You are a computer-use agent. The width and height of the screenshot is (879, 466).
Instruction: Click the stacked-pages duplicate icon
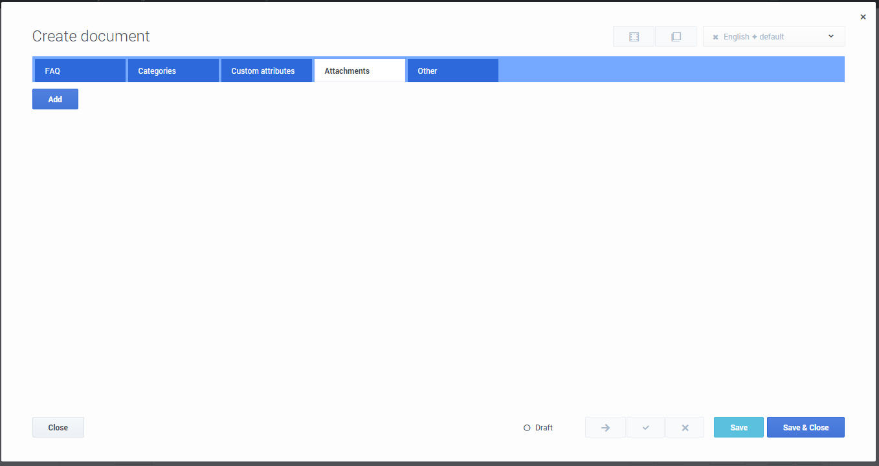[x=676, y=37]
